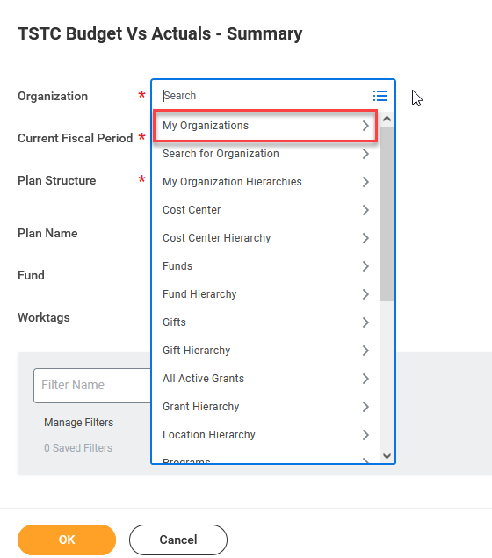492x558 pixels.
Task: Expand the My Organizations chevron
Action: pyautogui.click(x=365, y=126)
